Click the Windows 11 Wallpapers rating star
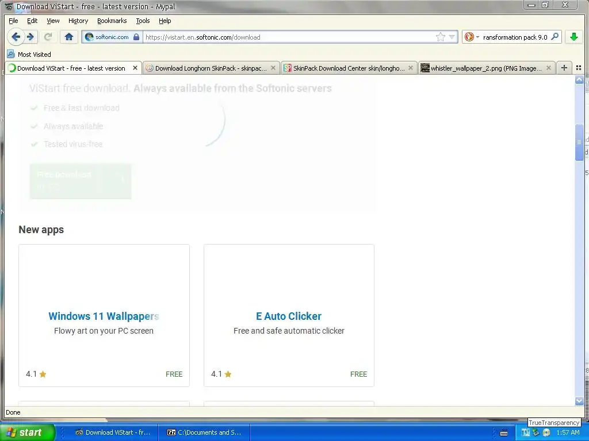Viewport: 589px width, 441px height. point(43,374)
